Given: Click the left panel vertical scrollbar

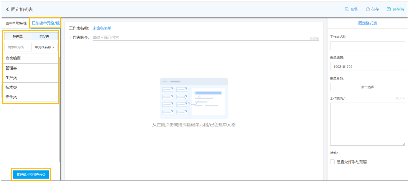Looking at the screenshot, I should coord(60,109).
